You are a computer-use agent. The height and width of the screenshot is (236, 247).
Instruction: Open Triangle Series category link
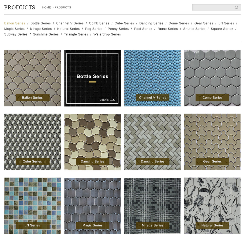tap(76, 34)
